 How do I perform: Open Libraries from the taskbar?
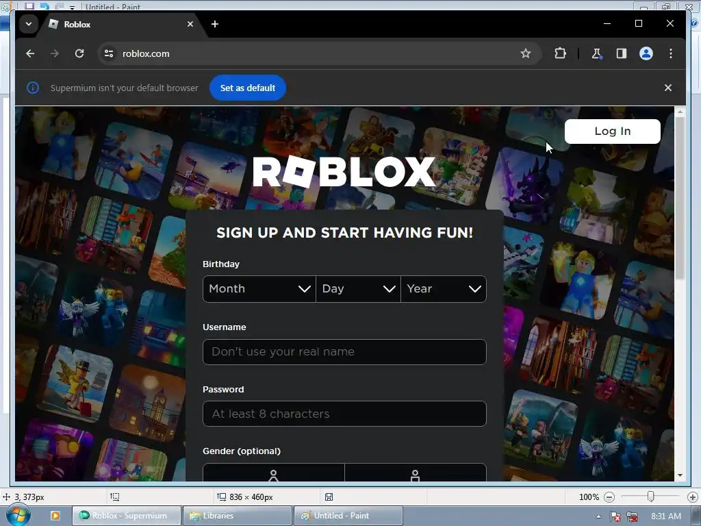click(x=238, y=516)
